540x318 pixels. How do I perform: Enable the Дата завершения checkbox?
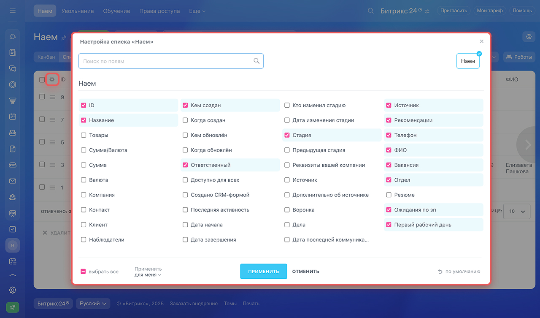click(x=185, y=239)
